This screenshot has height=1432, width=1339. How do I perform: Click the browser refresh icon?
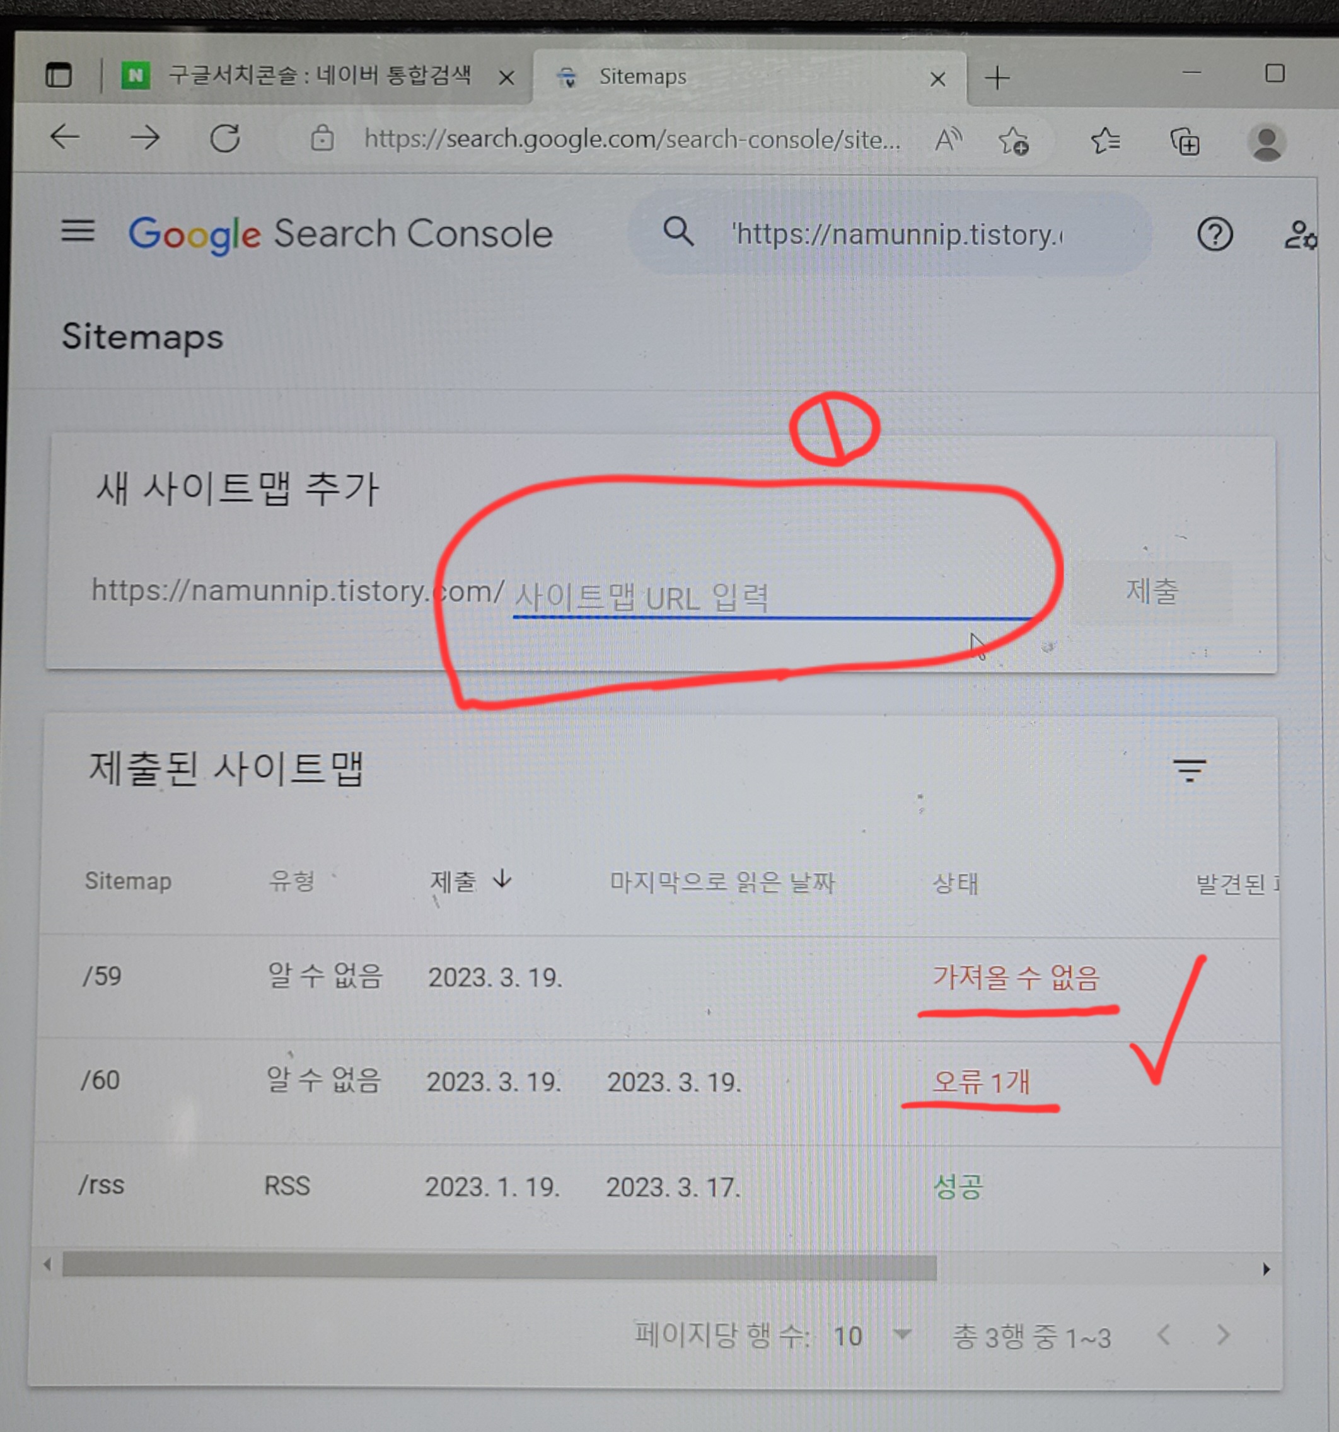(225, 138)
